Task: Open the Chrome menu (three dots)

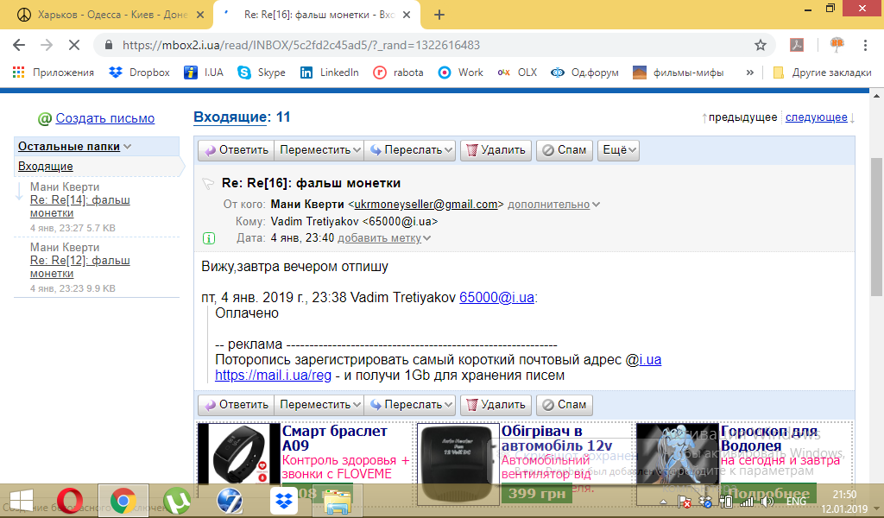Action: [x=865, y=45]
